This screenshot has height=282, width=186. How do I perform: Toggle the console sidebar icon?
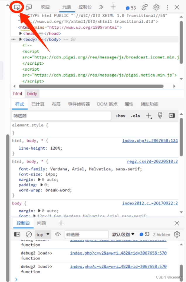(17, 234)
